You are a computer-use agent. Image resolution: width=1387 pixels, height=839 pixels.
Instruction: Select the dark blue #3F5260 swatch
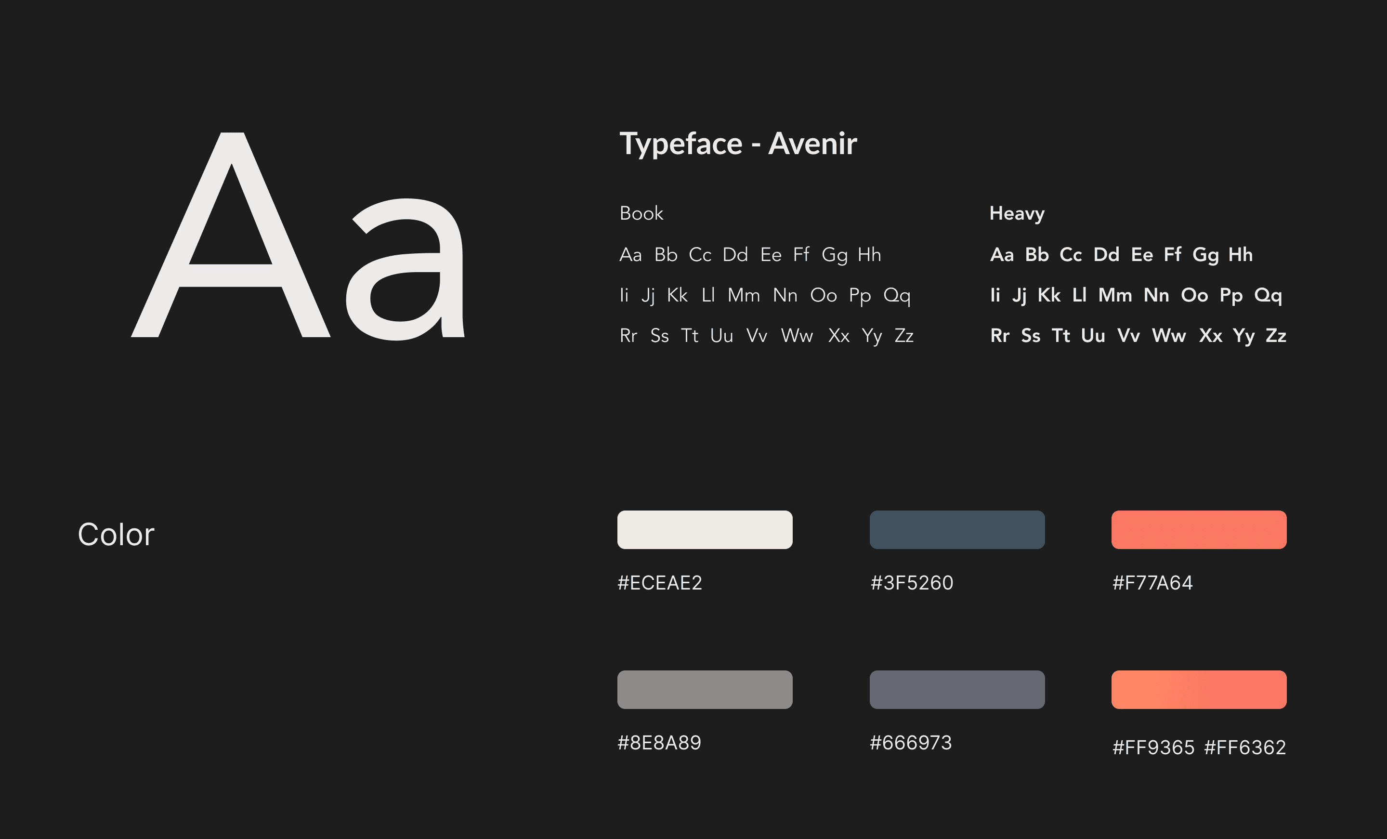[x=956, y=529]
